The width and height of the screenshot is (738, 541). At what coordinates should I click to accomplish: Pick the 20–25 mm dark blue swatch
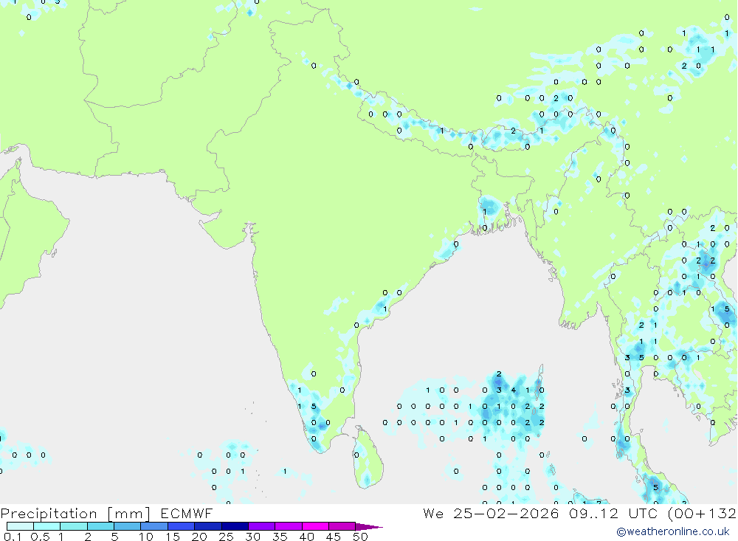[208, 526]
